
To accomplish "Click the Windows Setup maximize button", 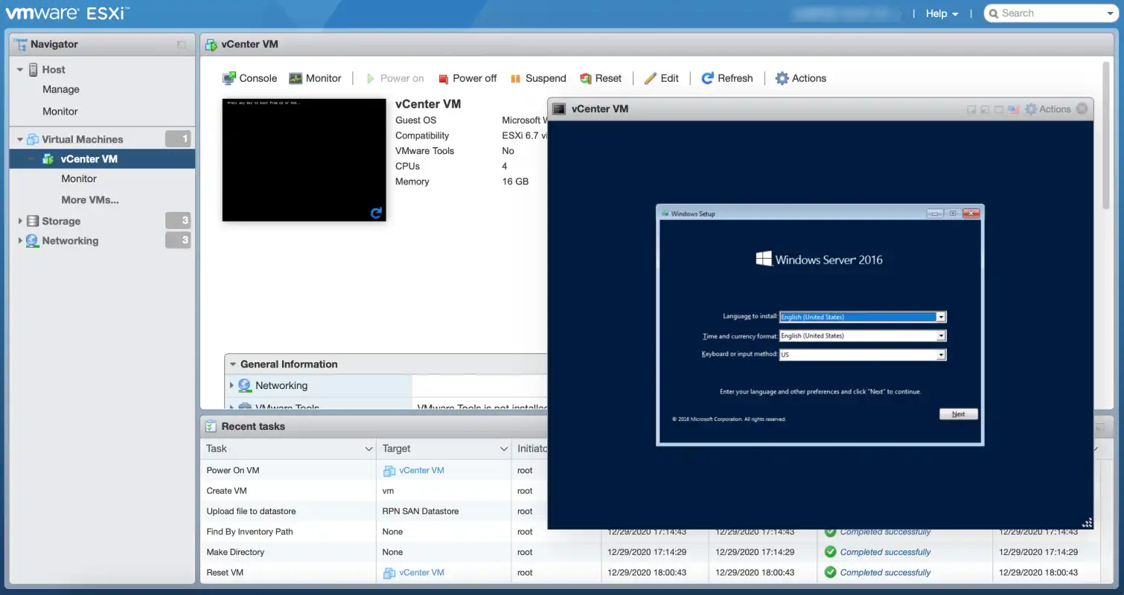I will 953,213.
